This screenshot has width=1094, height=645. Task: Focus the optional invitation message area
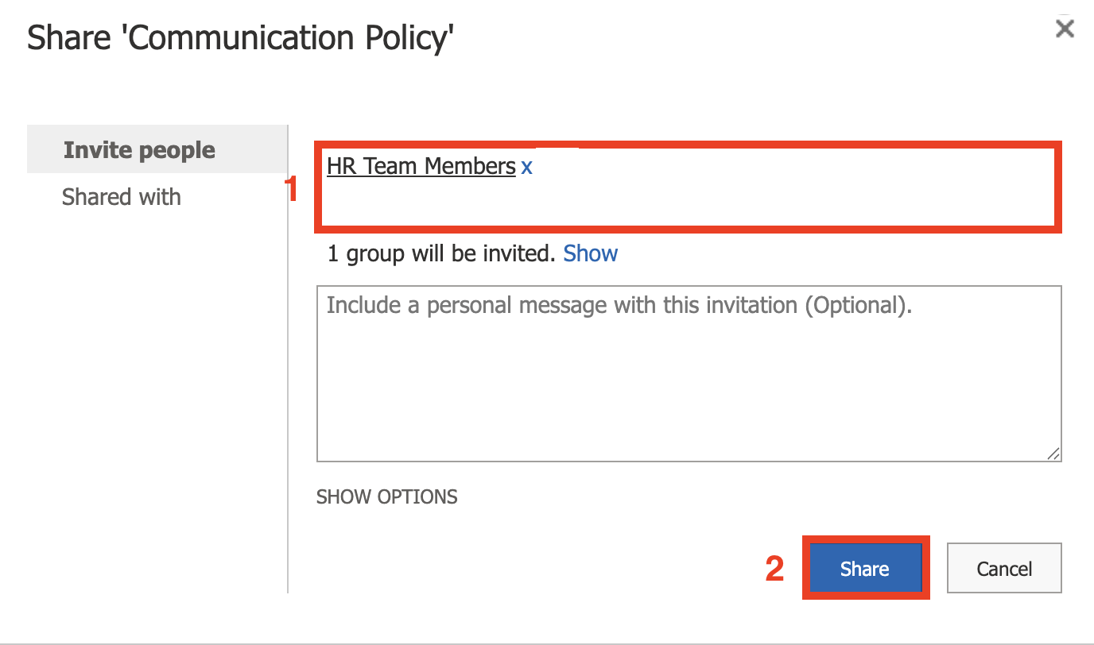tap(689, 373)
